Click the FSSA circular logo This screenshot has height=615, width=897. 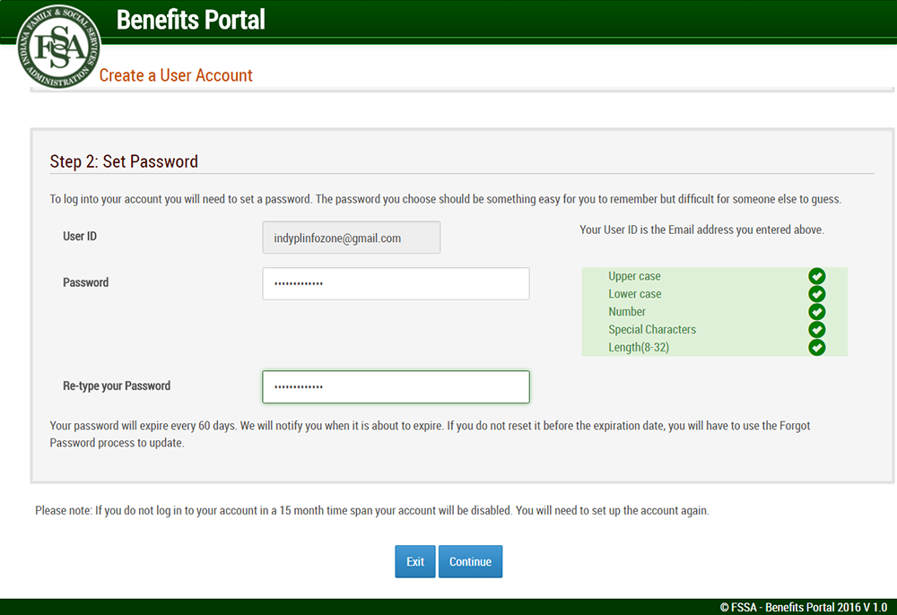point(58,47)
